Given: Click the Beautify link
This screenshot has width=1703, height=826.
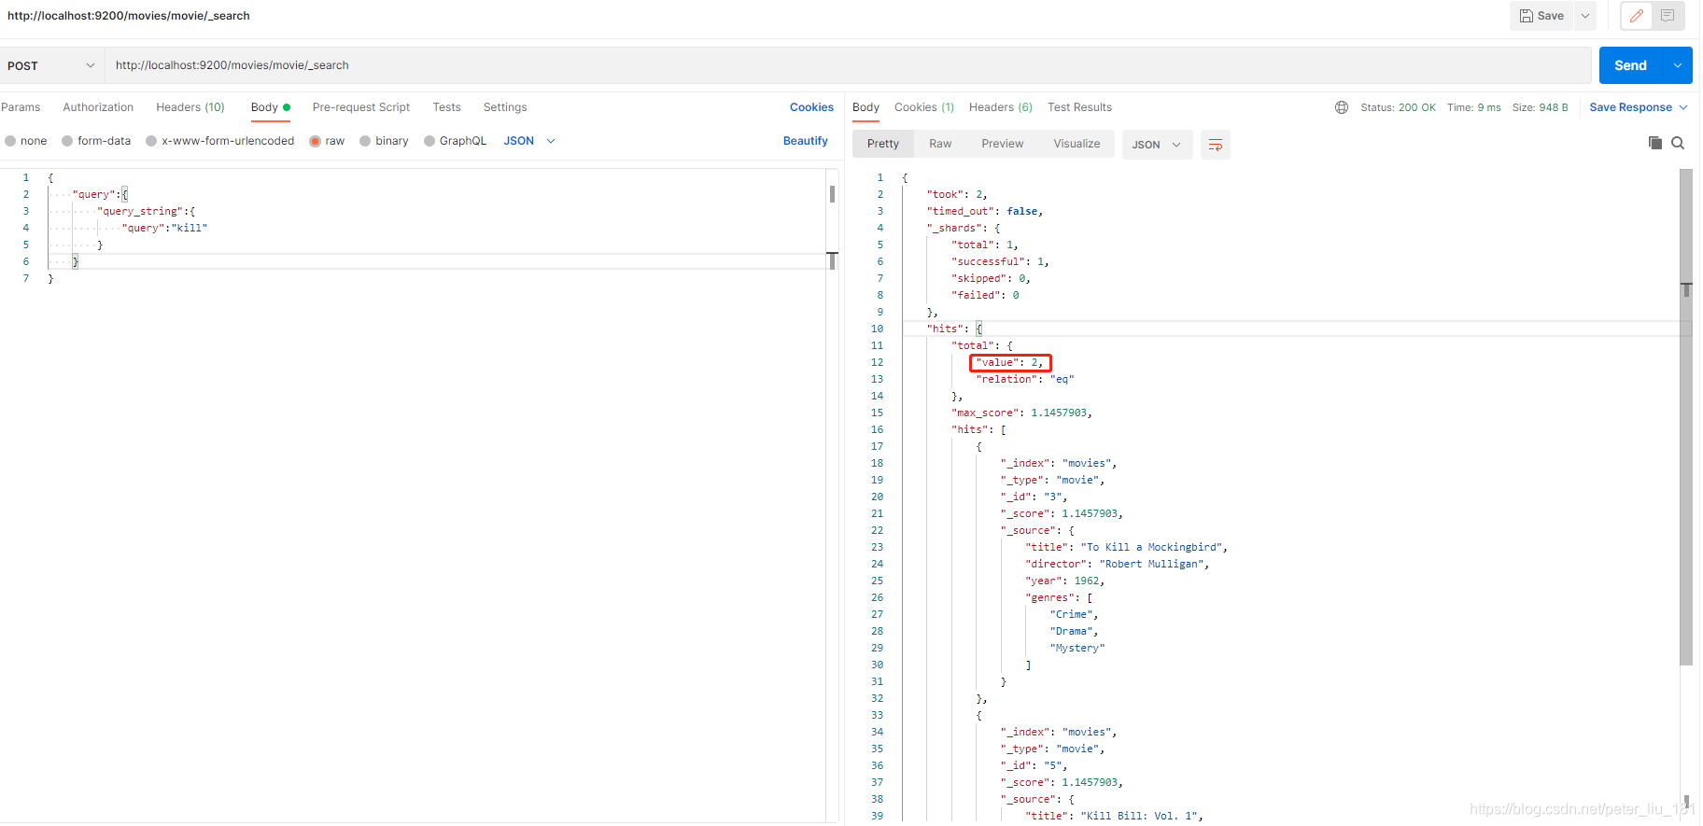Looking at the screenshot, I should (x=805, y=141).
